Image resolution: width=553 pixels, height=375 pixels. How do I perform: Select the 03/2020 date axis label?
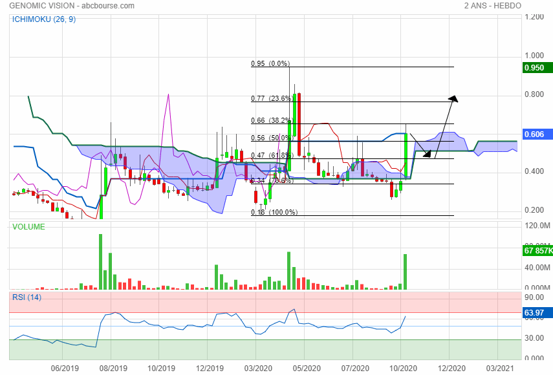click(258, 369)
